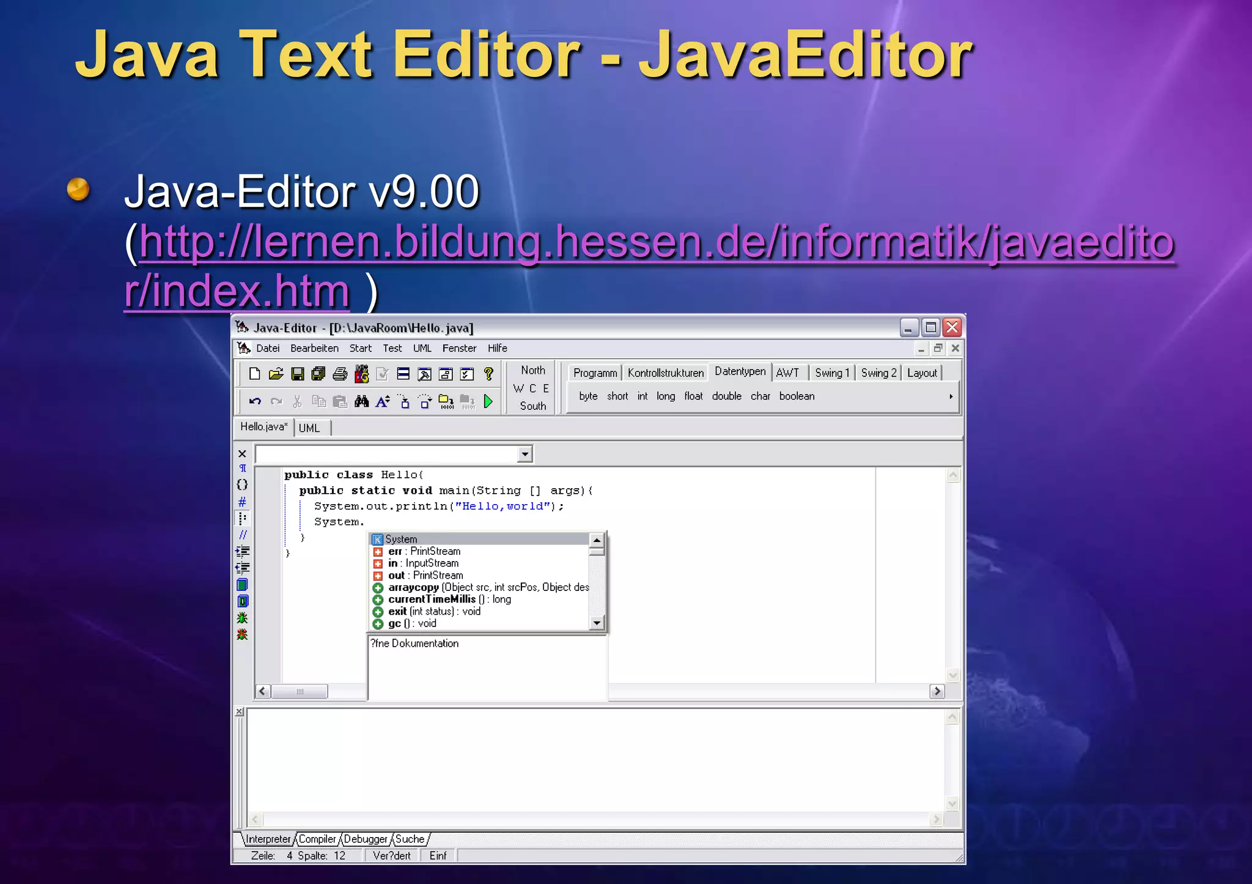Switch to the Kontrollstrukturen tab

666,373
